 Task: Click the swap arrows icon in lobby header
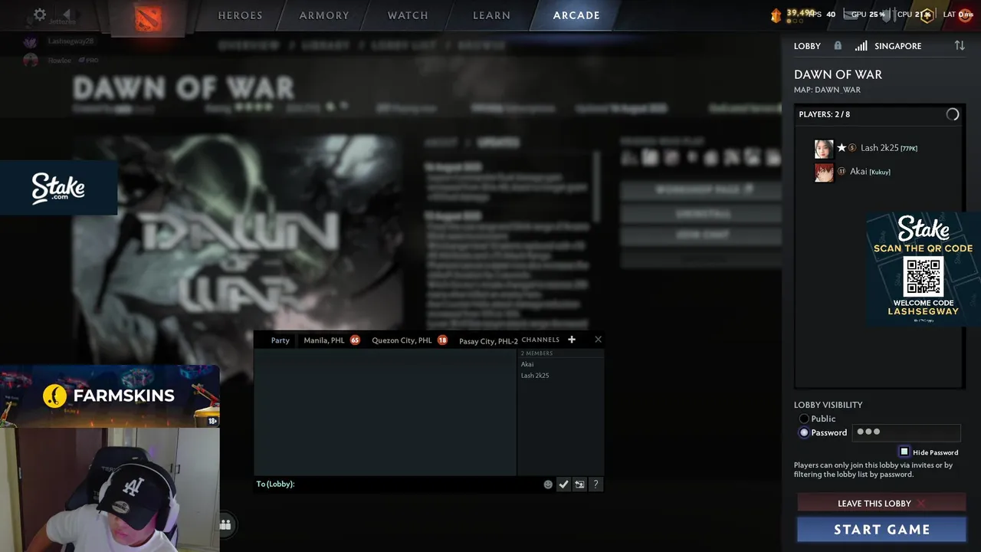[960, 46]
